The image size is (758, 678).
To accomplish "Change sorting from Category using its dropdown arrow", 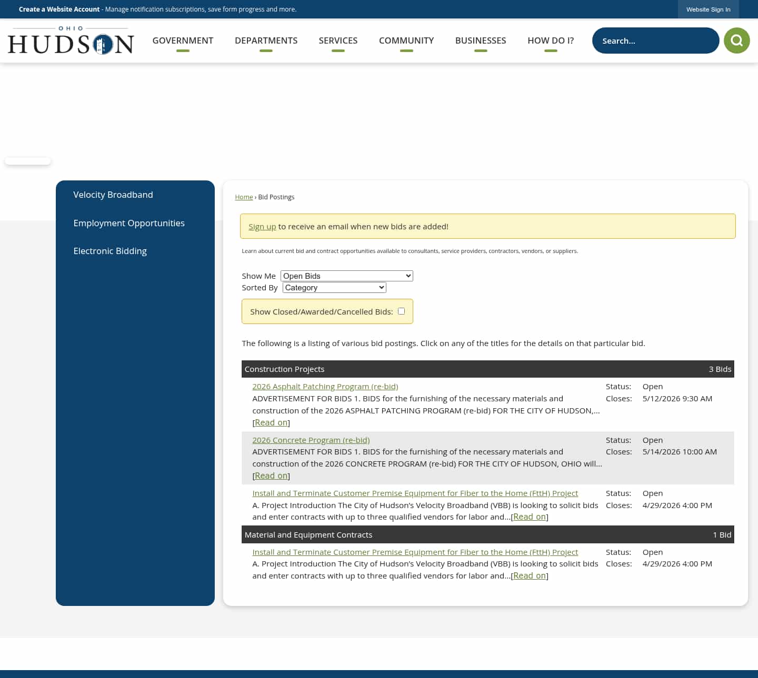I will (381, 287).
